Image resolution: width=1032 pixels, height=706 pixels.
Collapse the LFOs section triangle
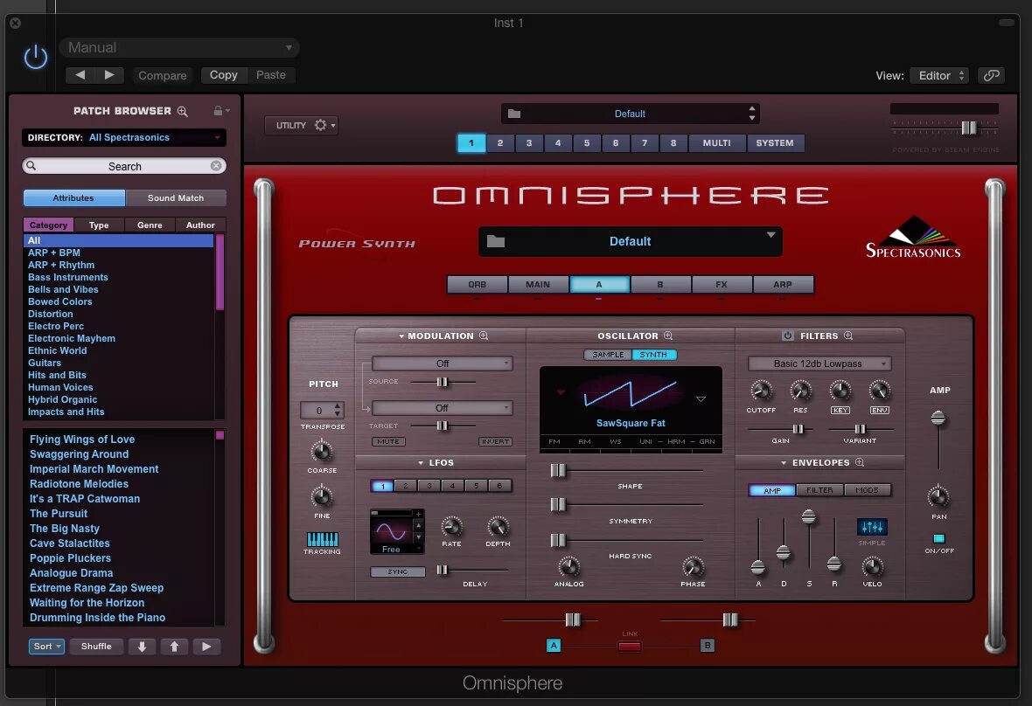click(x=421, y=463)
